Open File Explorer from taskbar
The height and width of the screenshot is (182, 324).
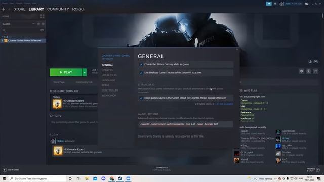(x=87, y=178)
